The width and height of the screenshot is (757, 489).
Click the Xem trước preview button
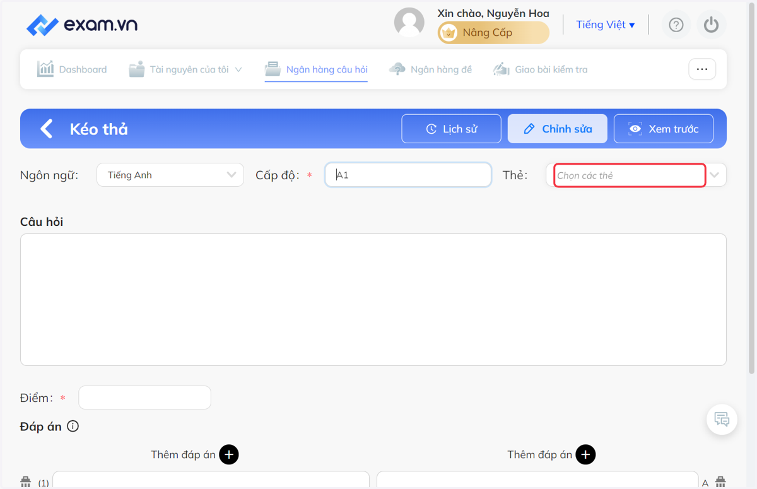664,129
